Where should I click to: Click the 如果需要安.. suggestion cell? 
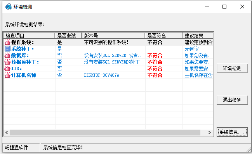[198, 68]
